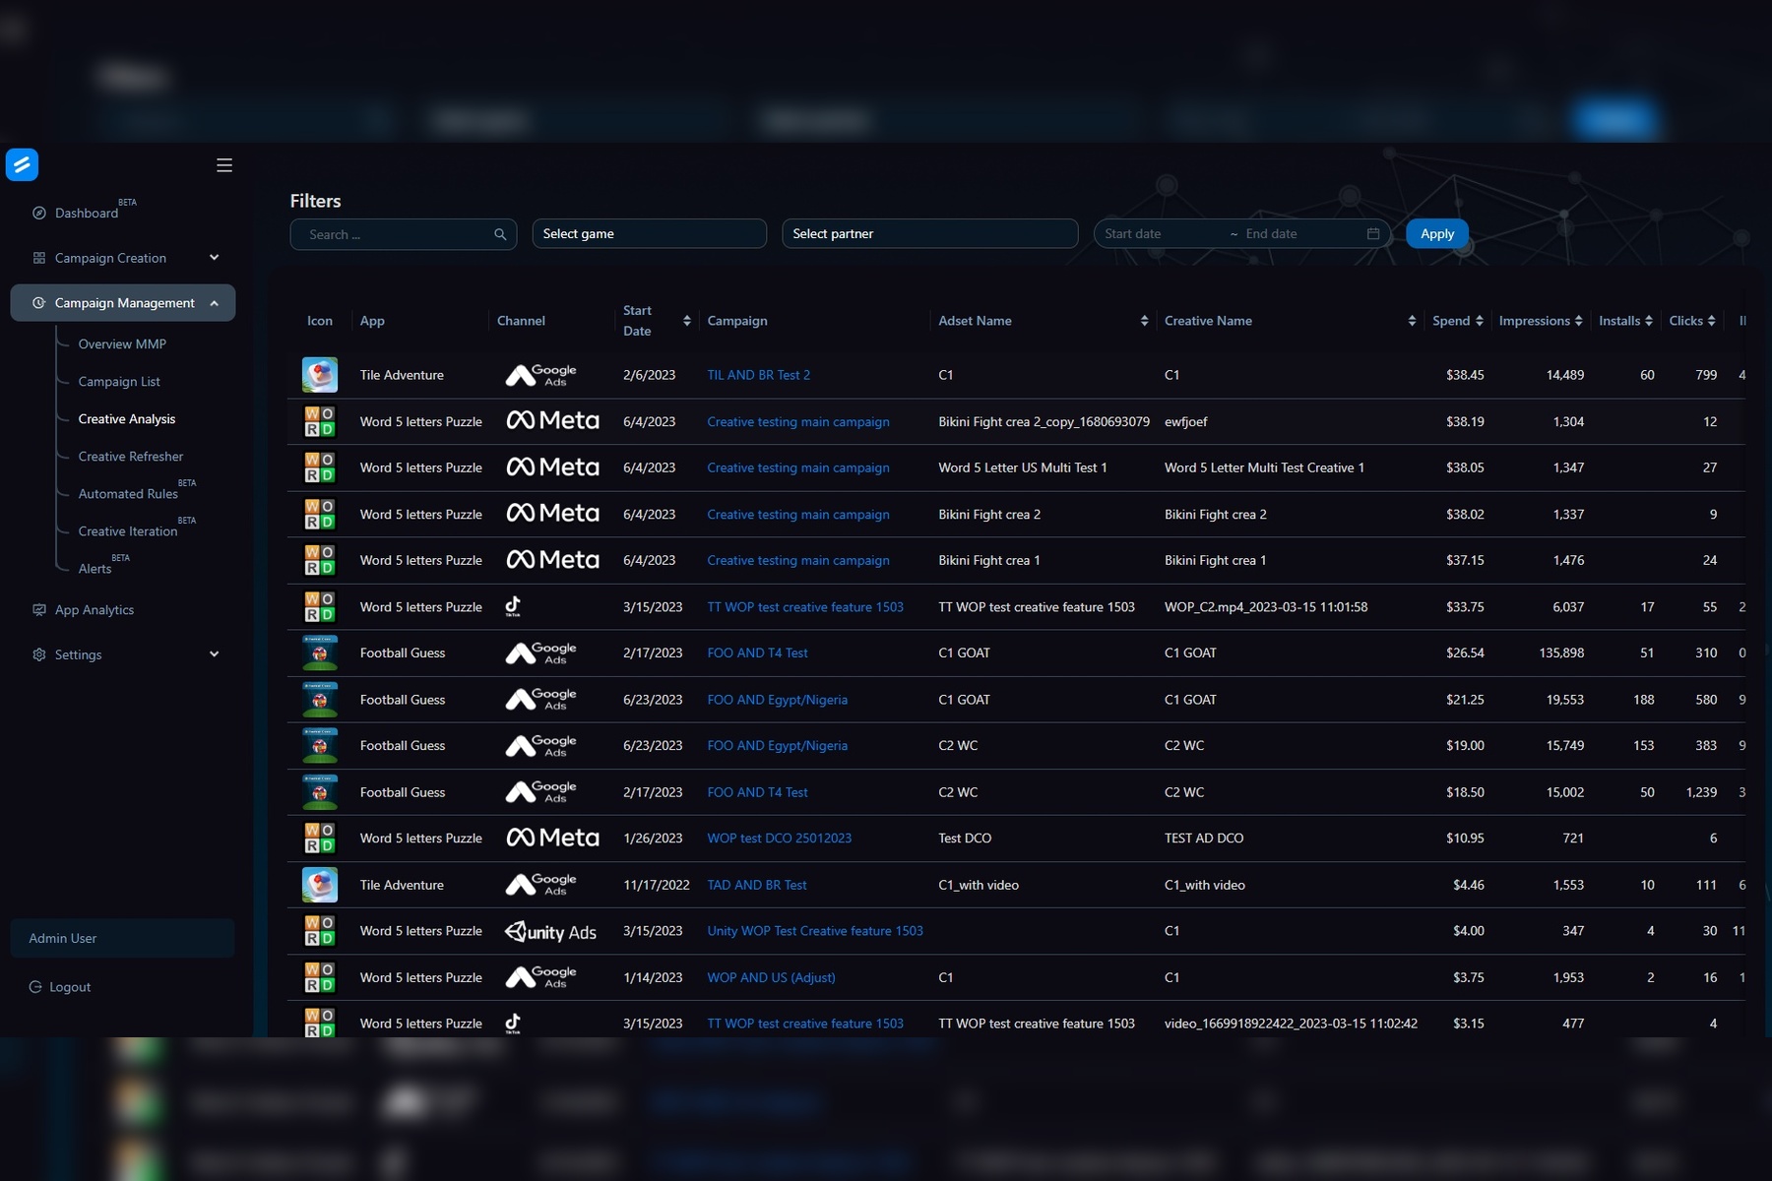Sort by Spend column arrows
This screenshot has height=1181, width=1772.
[x=1479, y=321]
